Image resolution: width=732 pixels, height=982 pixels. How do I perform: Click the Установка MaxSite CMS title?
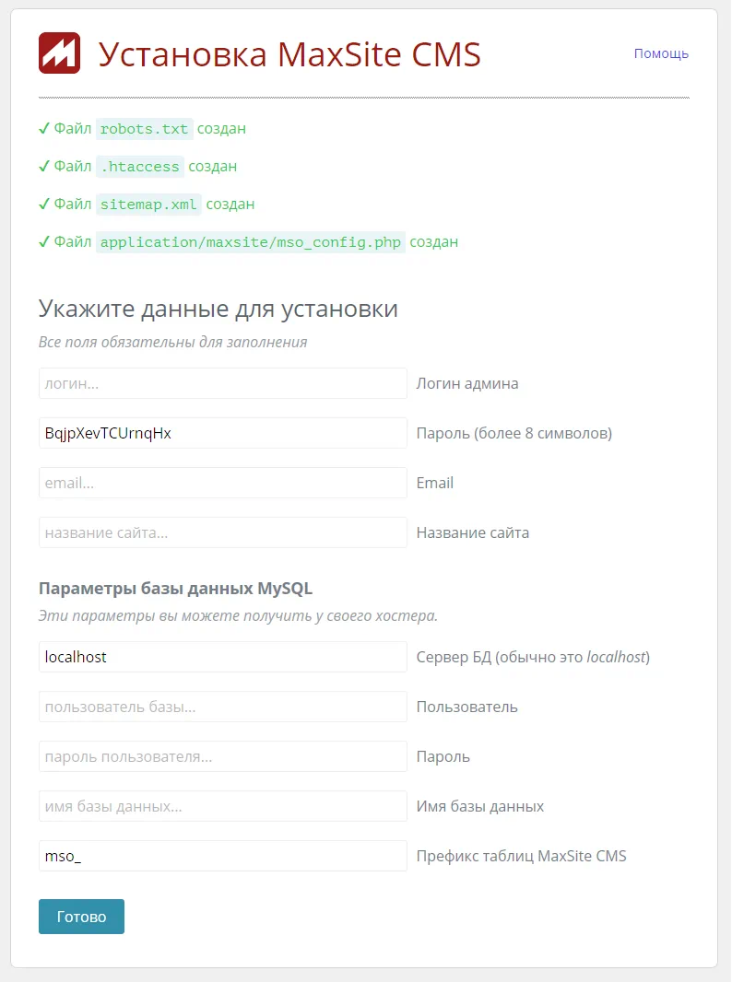(289, 54)
